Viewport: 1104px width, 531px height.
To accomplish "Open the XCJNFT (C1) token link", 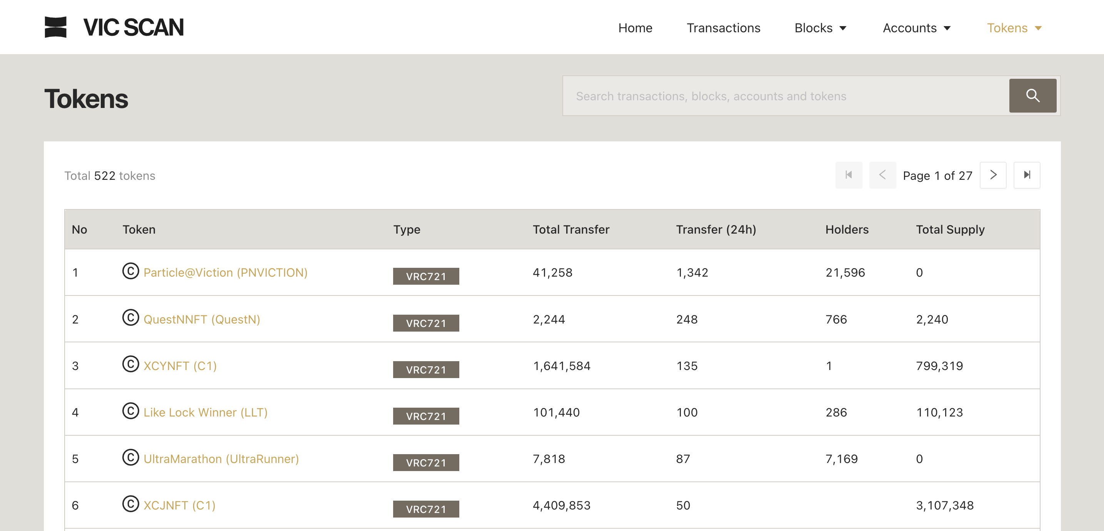I will click(179, 505).
